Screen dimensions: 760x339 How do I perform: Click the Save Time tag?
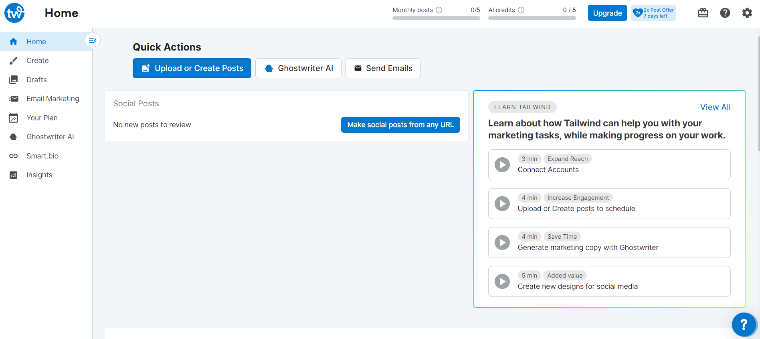(562, 237)
